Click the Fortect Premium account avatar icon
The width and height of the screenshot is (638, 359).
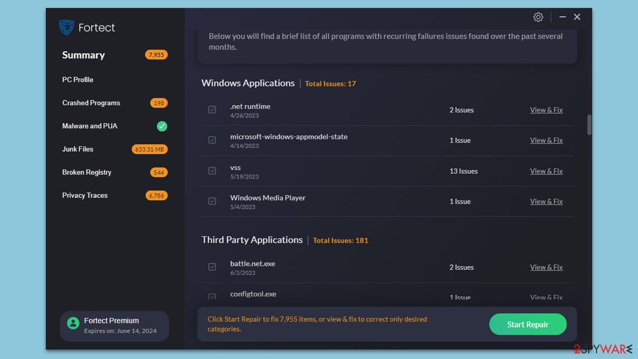pyautogui.click(x=73, y=323)
